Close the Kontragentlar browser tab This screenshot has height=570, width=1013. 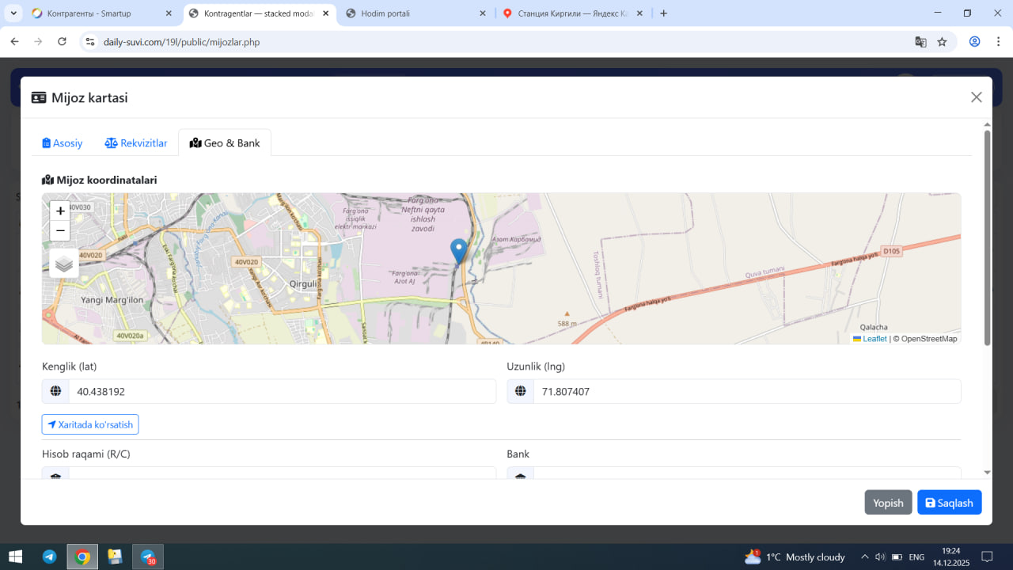tap(325, 13)
